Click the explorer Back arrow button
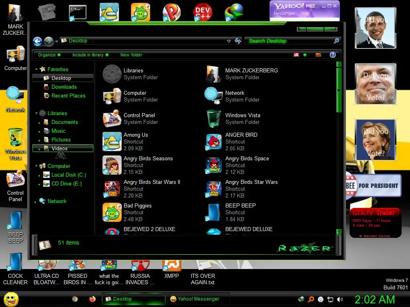Image resolution: width=410 pixels, height=307 pixels. coord(37,41)
